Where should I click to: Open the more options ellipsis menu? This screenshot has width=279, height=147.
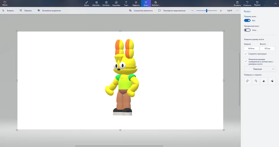[x=237, y=11]
